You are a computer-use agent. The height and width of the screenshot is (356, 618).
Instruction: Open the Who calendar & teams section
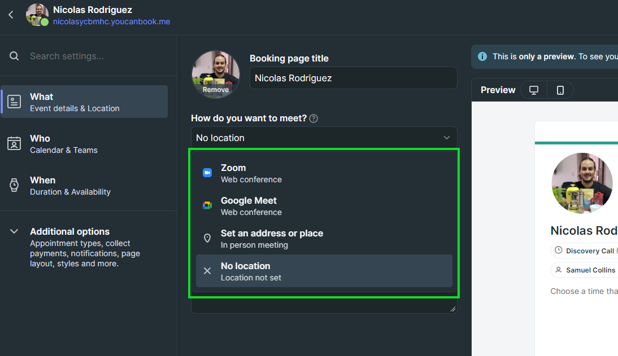tap(85, 144)
